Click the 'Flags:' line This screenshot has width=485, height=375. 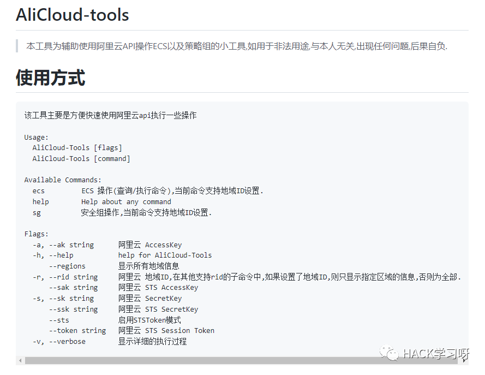pos(36,234)
